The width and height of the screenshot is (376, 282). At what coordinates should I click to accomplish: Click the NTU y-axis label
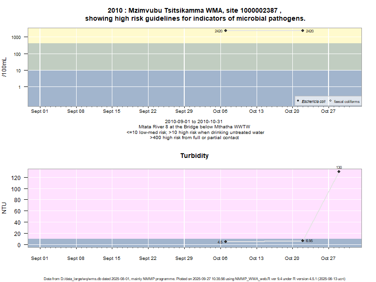[4, 208]
